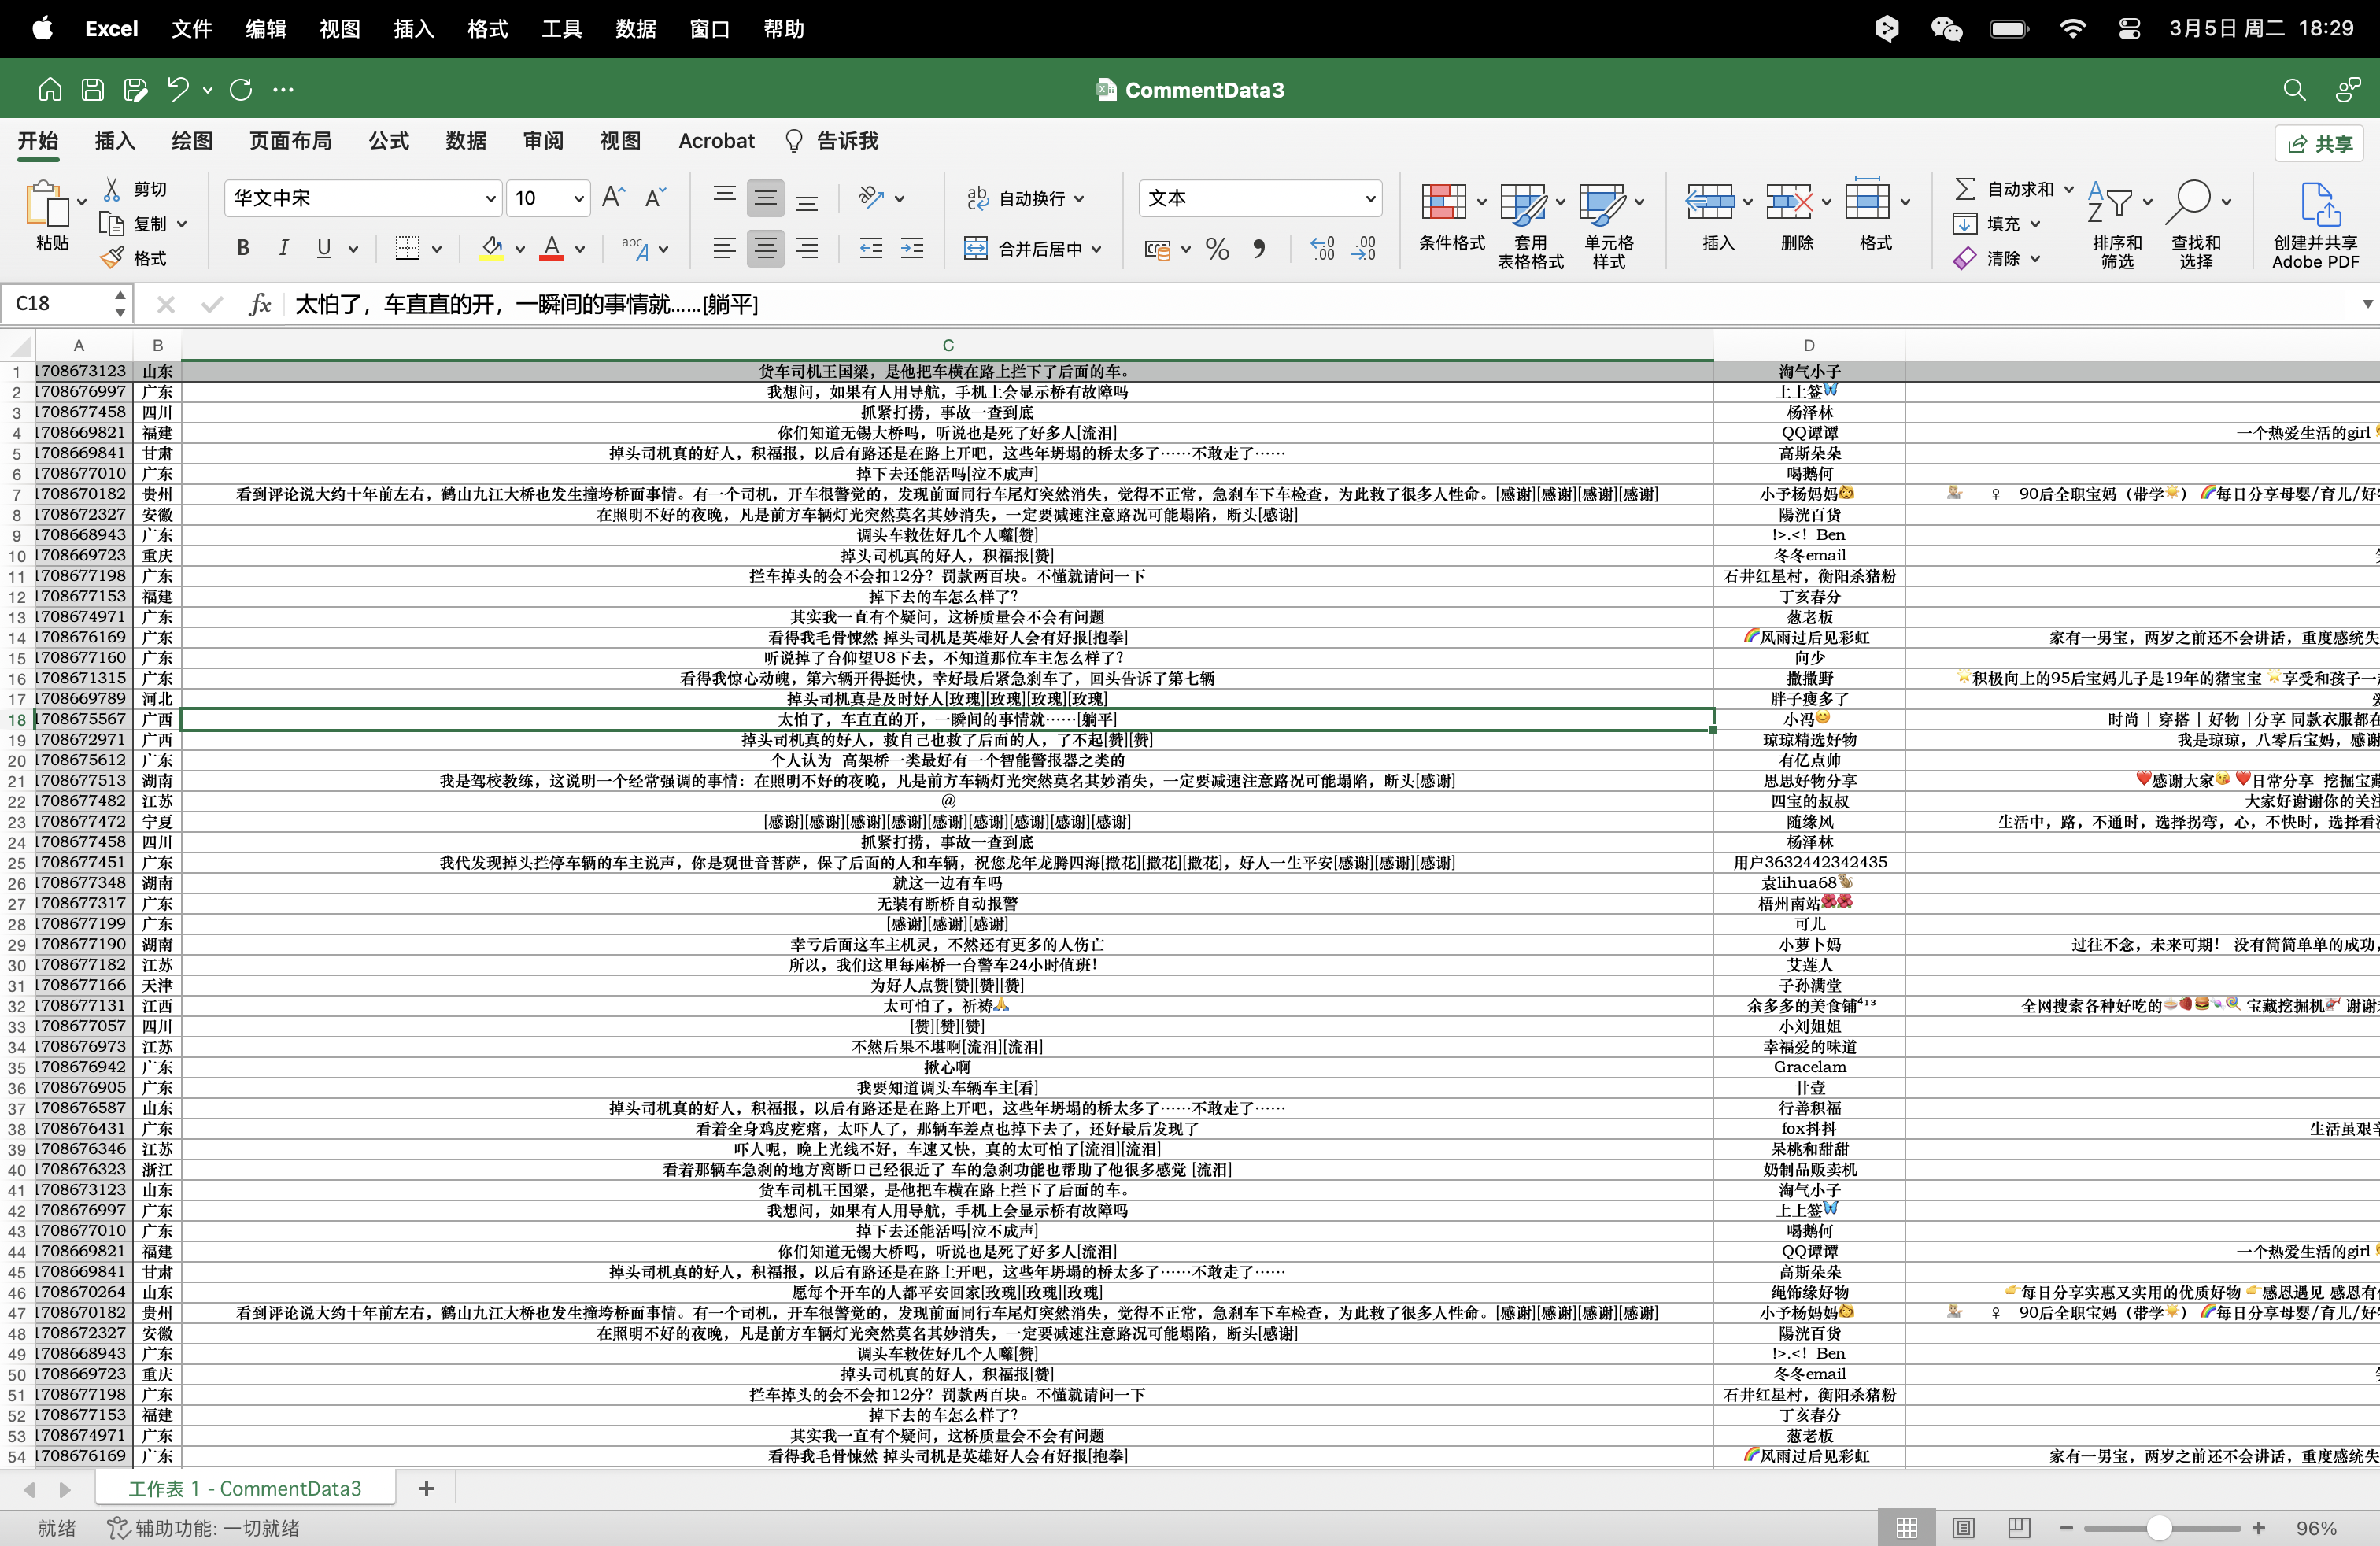Expand the 合并后居中 dropdown arrow
This screenshot has height=1546, width=2380.
point(1097,250)
